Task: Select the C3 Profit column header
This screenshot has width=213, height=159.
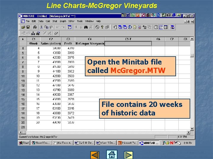Action: tap(68, 39)
